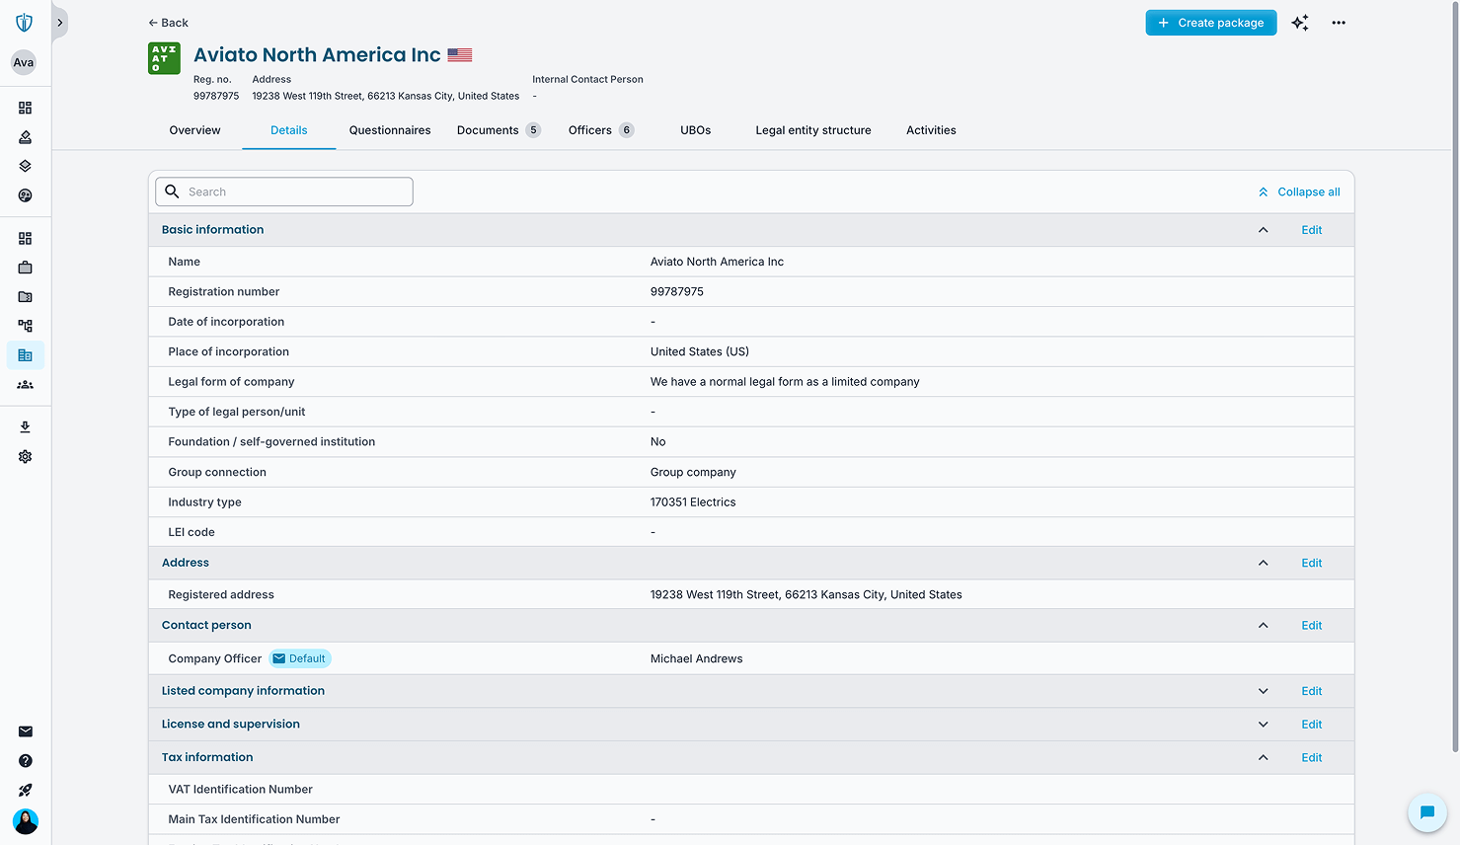Click inside the Search field above Basic information
The height and width of the screenshot is (845, 1460).
click(x=283, y=192)
